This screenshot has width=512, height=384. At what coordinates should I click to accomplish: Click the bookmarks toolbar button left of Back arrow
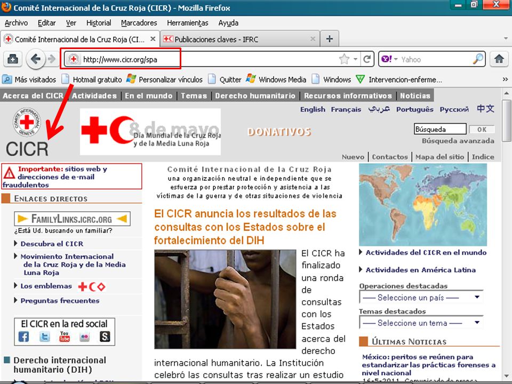13,59
